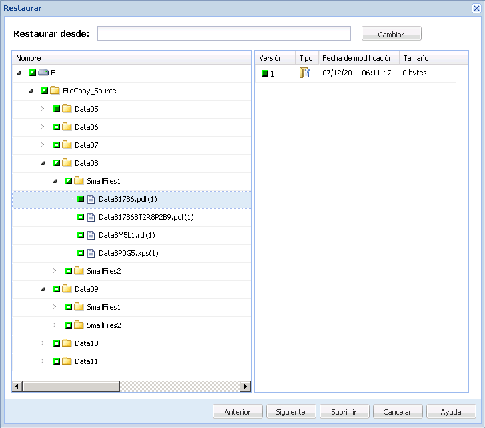Viewport: 485px width, 428px height.
Task: Click folder icon of SmallFiles2 under Data08
Action: click(79, 271)
